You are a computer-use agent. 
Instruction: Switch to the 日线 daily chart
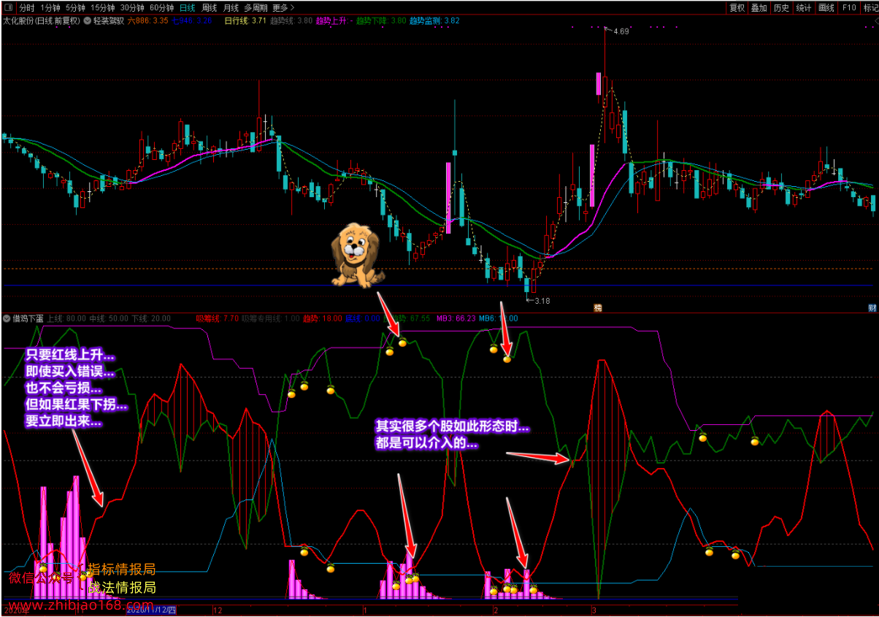coord(188,8)
